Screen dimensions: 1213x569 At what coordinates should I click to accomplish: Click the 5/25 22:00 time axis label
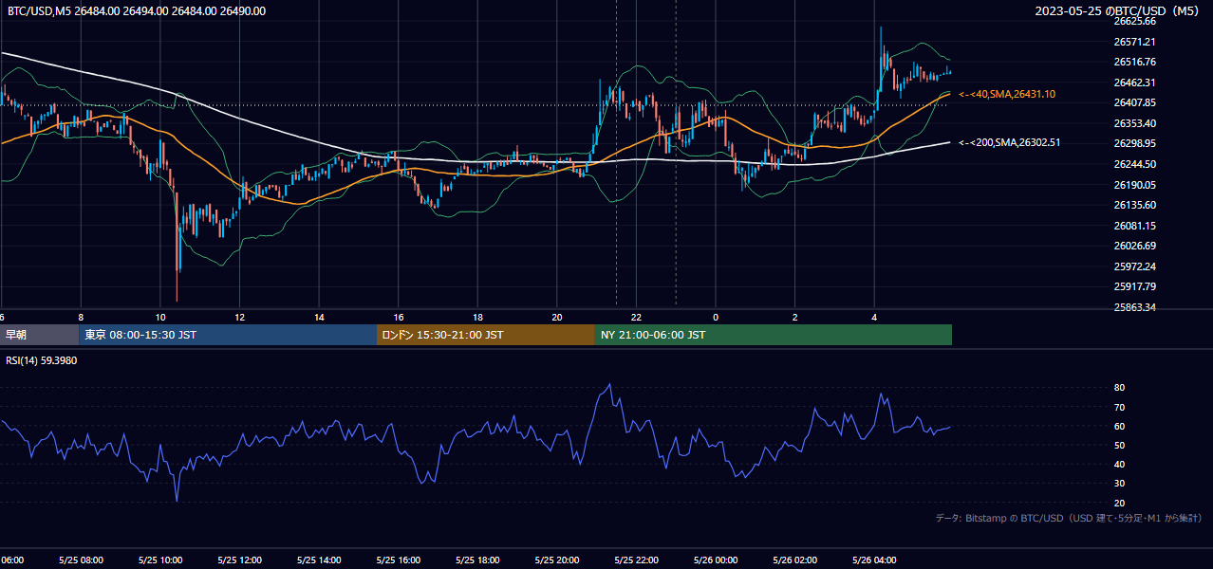click(x=636, y=560)
